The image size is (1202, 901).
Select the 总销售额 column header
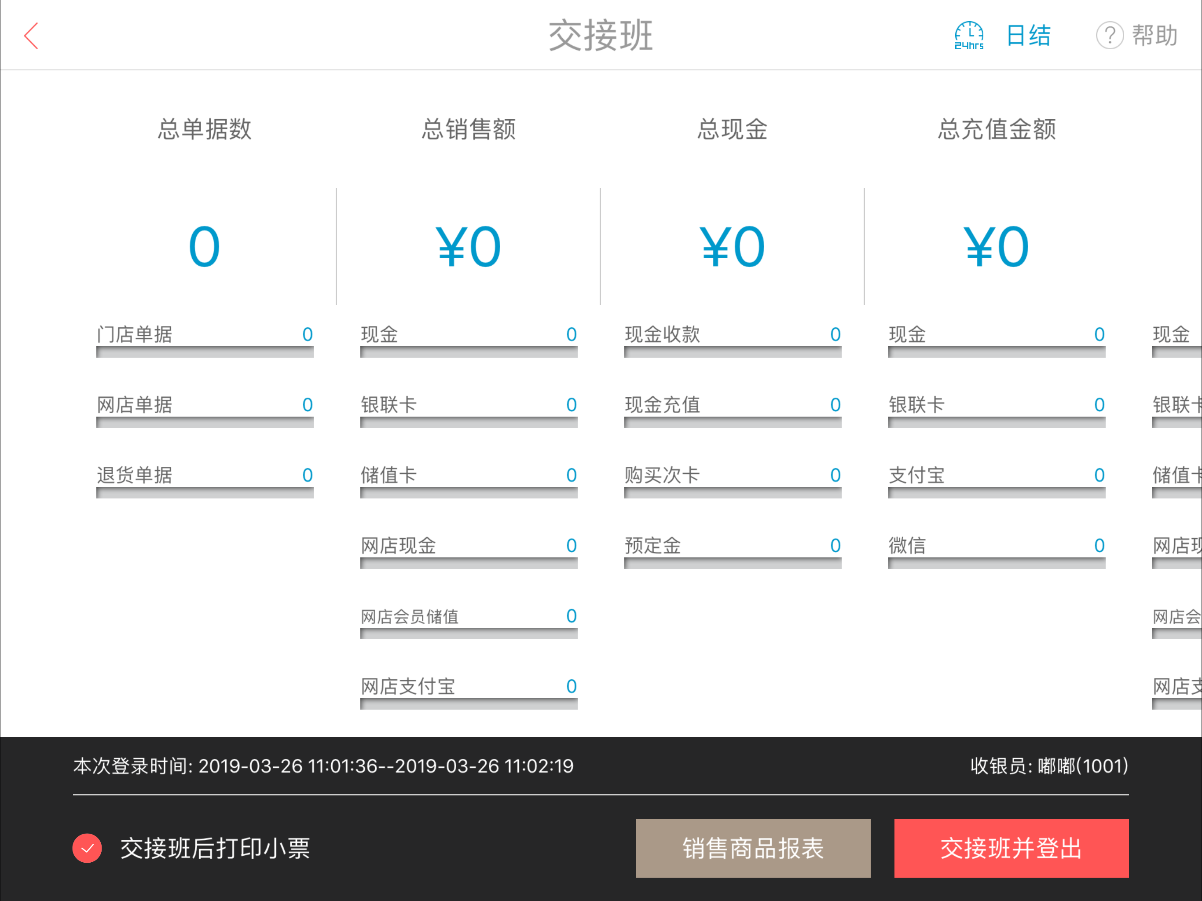[469, 129]
